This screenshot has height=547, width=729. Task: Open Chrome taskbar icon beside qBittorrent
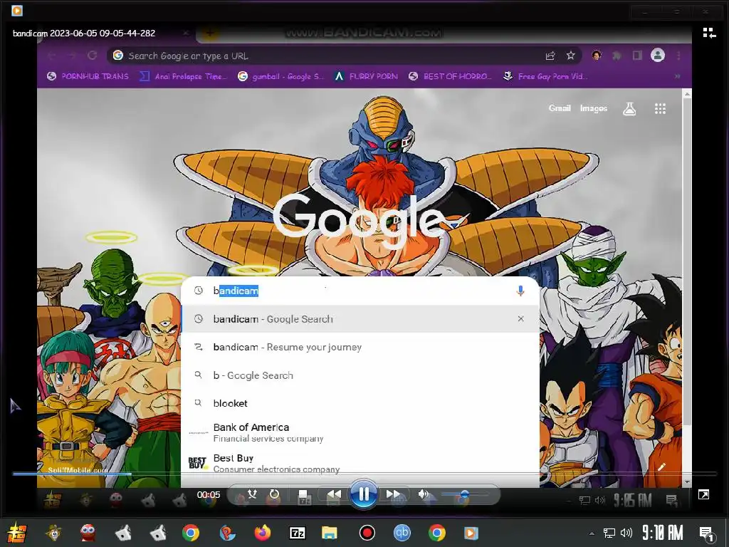click(x=436, y=533)
